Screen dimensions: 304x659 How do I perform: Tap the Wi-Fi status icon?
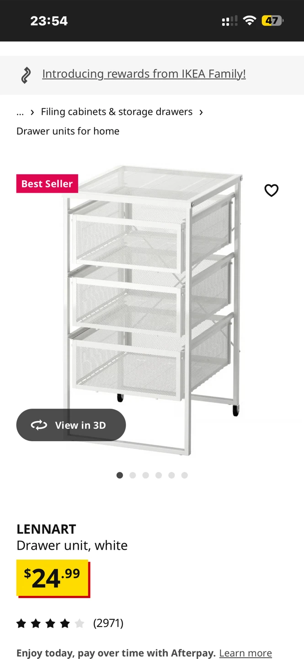[250, 21]
